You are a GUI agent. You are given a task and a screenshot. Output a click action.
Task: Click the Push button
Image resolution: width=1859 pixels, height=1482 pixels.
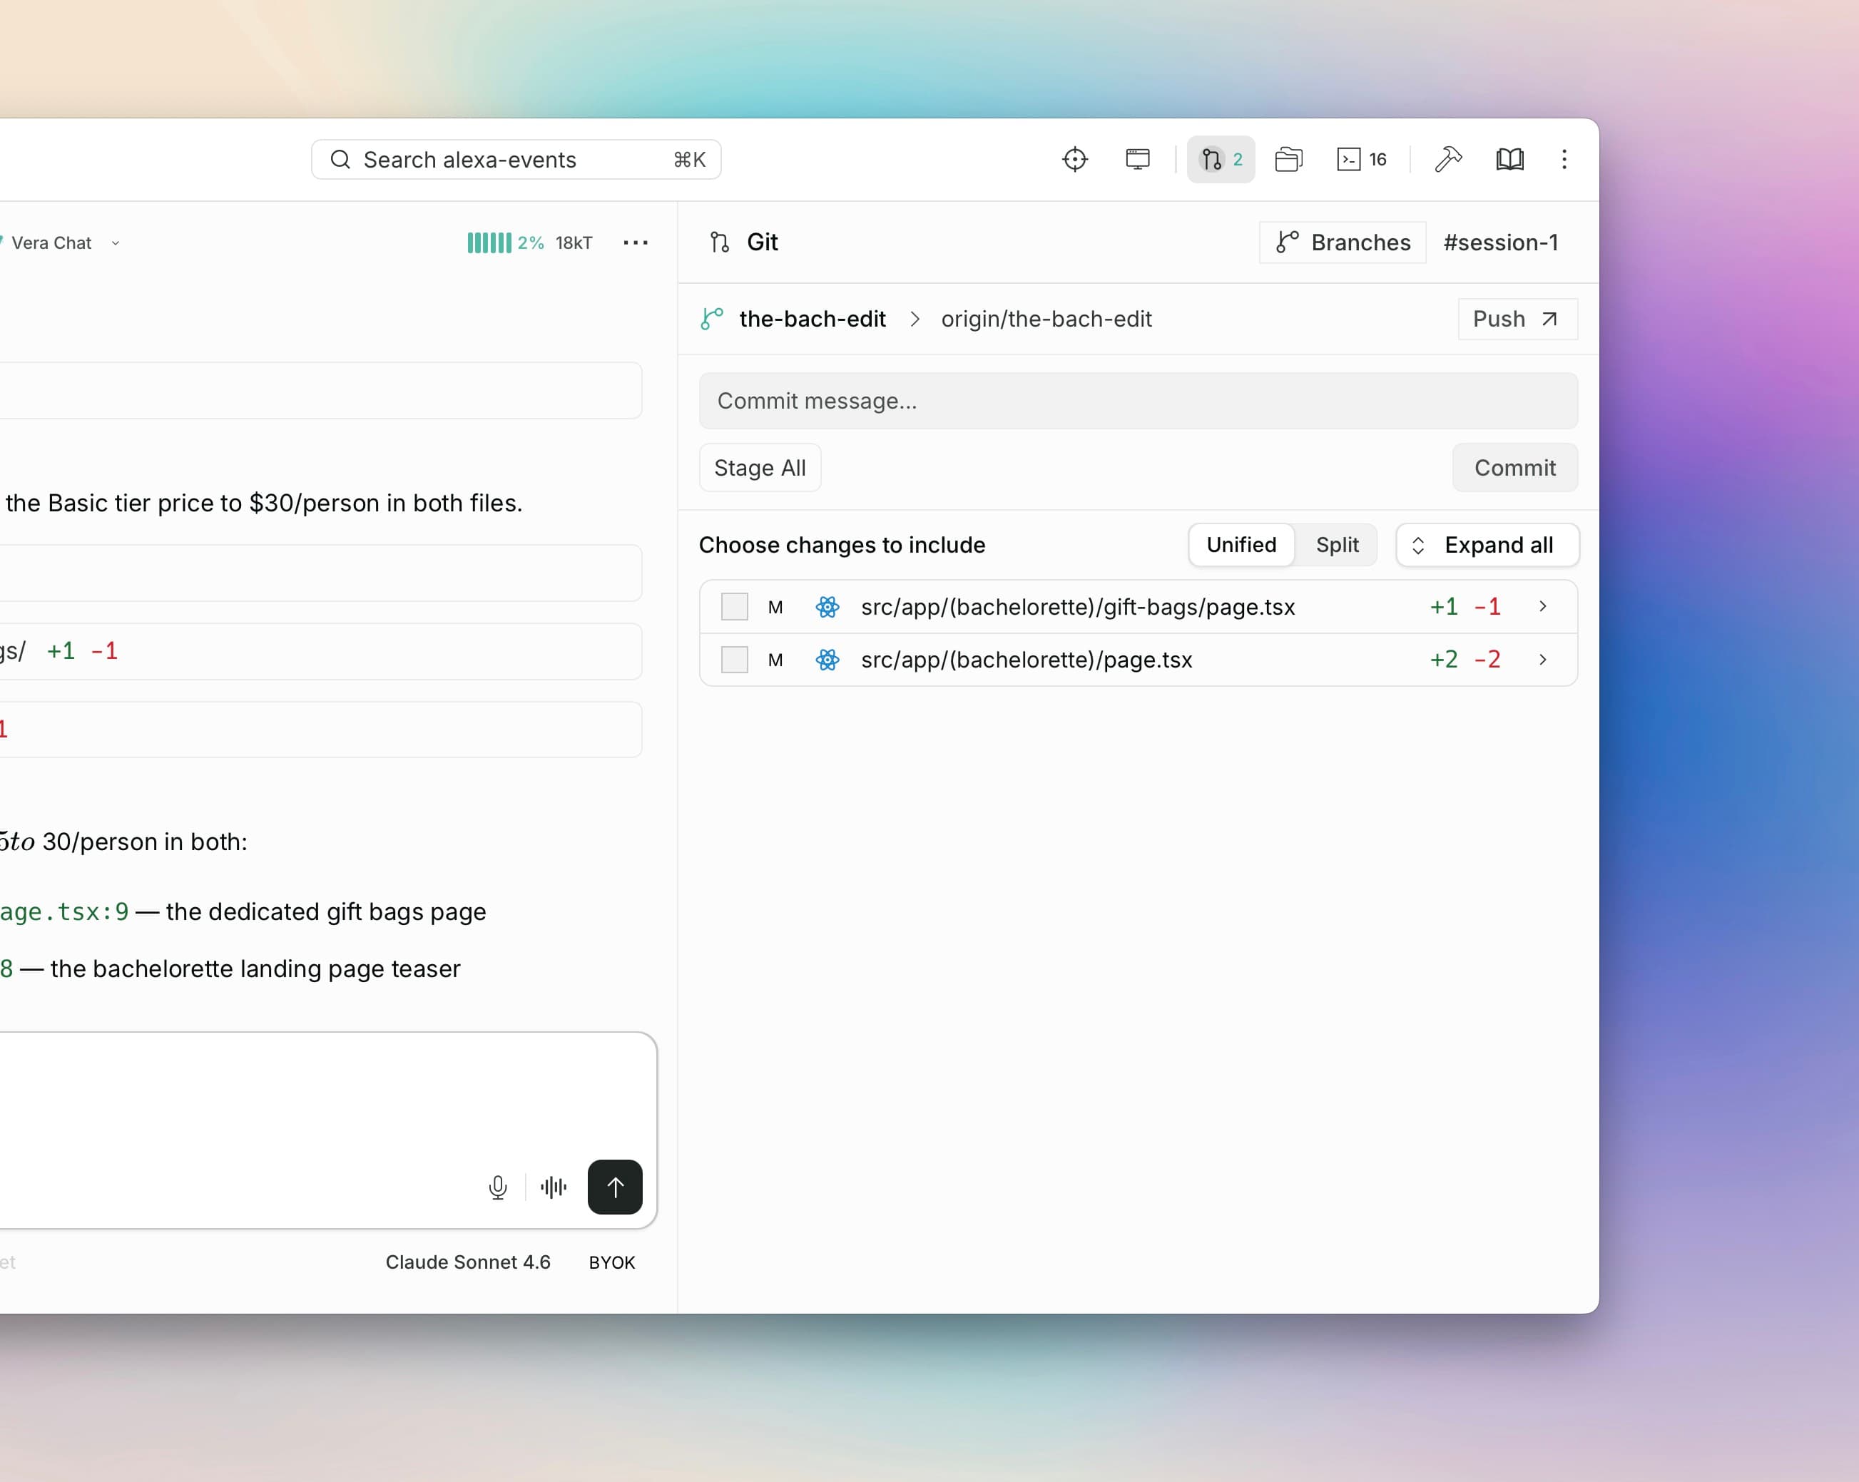[x=1517, y=319]
